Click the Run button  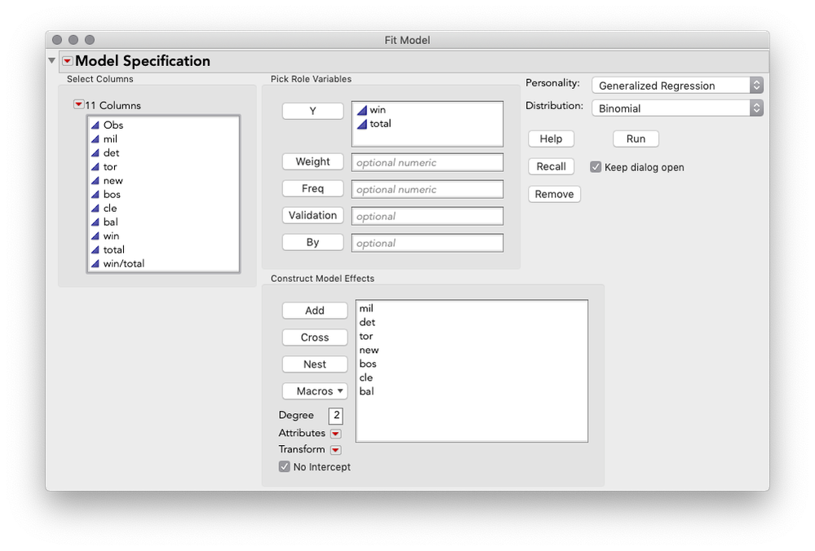[x=636, y=139]
